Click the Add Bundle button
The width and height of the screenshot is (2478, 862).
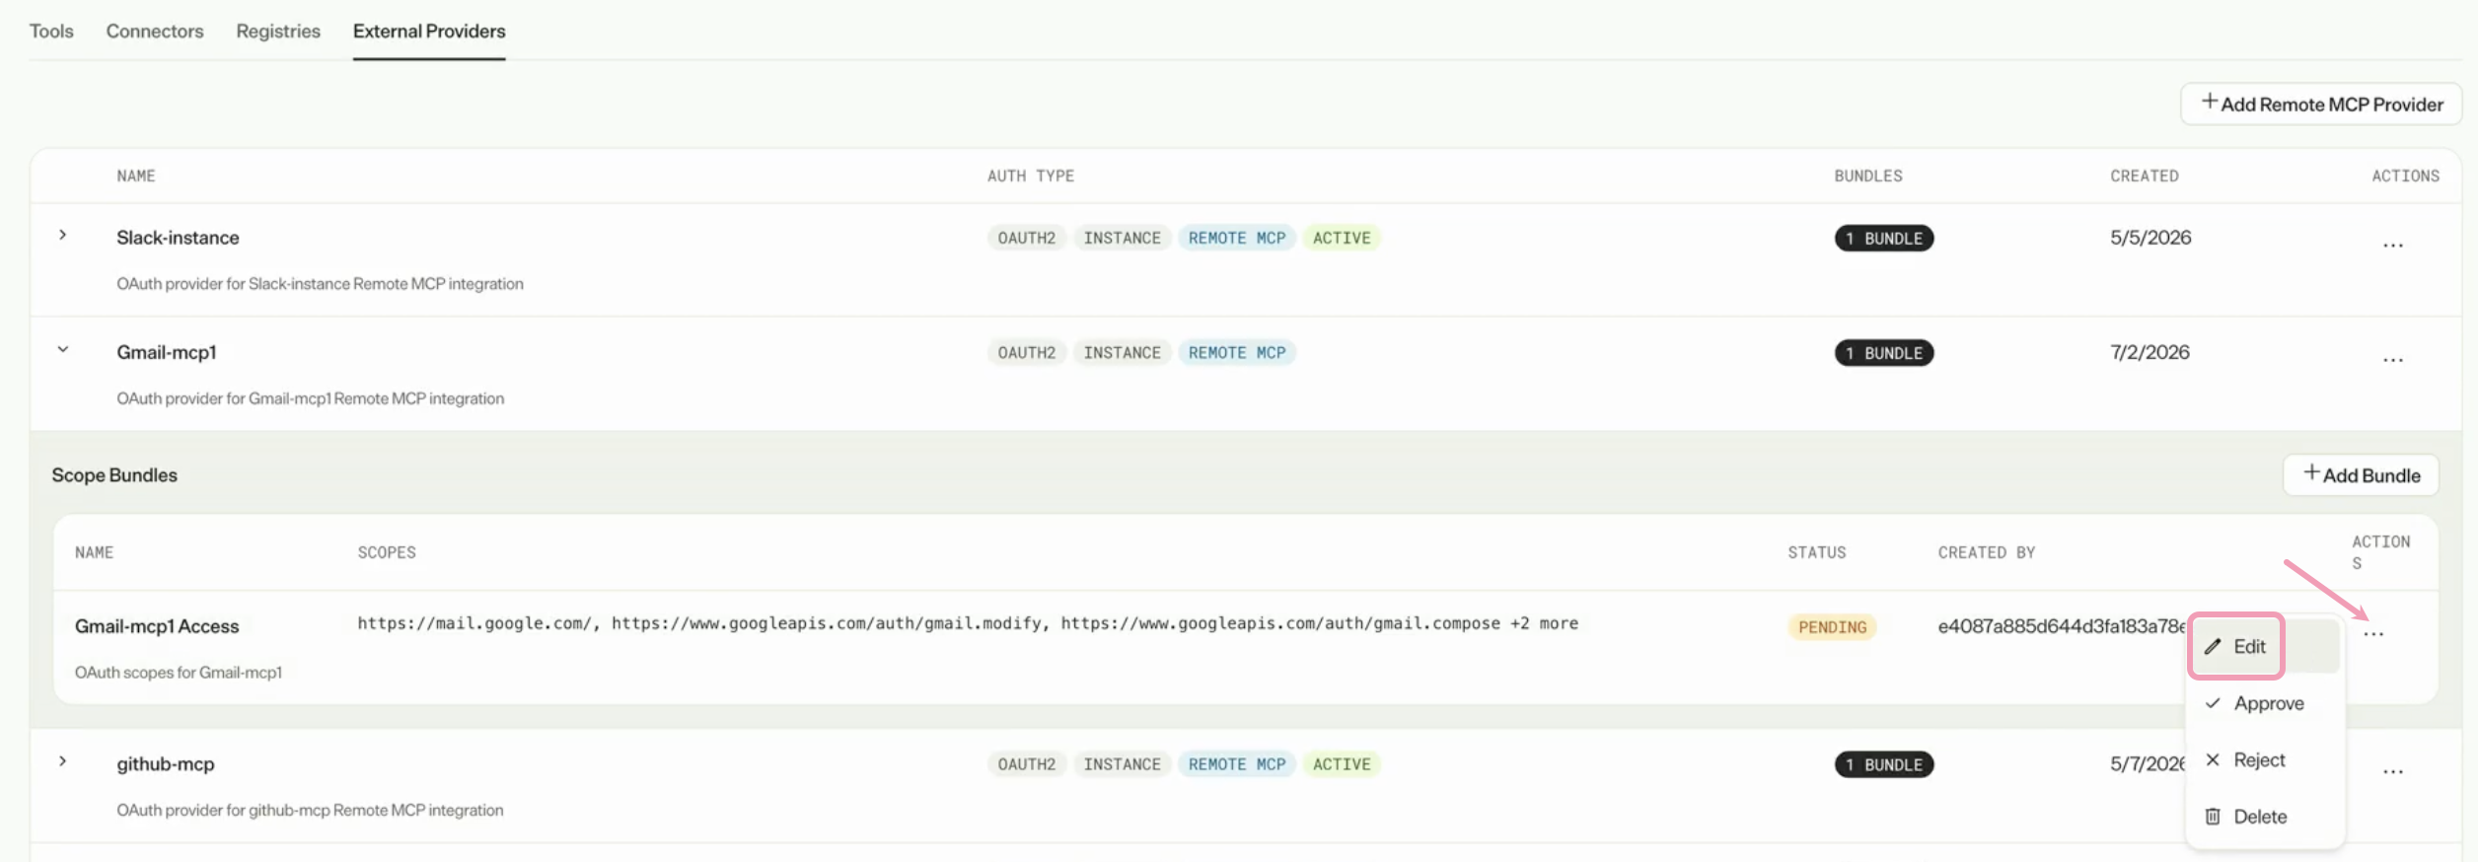2361,474
